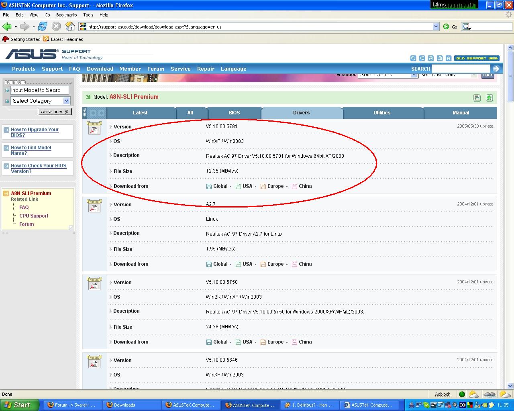Select the Drivers tab

302,113
